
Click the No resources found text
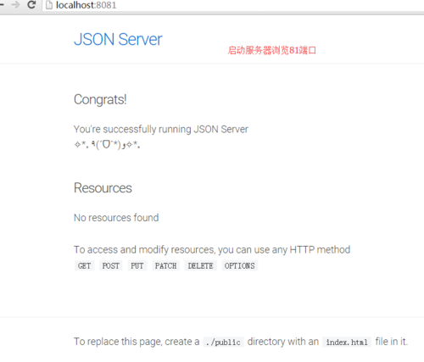click(x=116, y=218)
